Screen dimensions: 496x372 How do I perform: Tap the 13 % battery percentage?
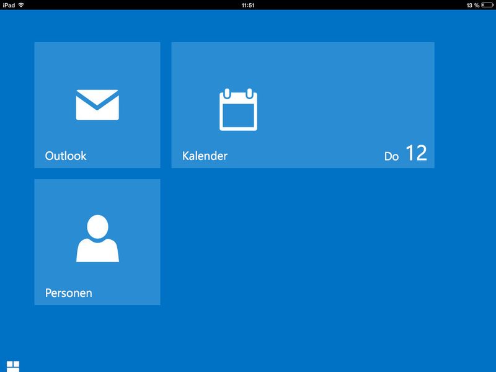[473, 5]
